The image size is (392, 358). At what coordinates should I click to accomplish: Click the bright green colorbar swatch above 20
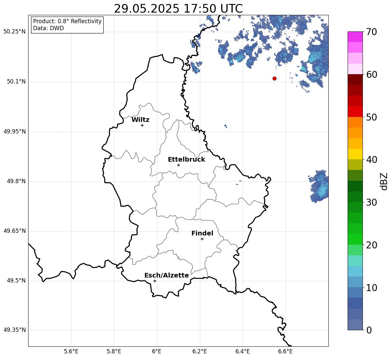tap(355, 239)
